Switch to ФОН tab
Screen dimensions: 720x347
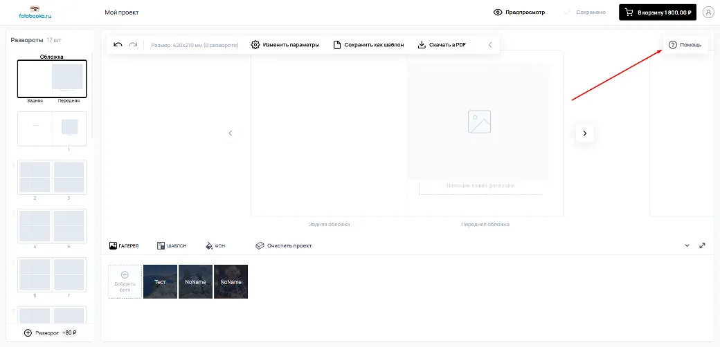point(215,245)
